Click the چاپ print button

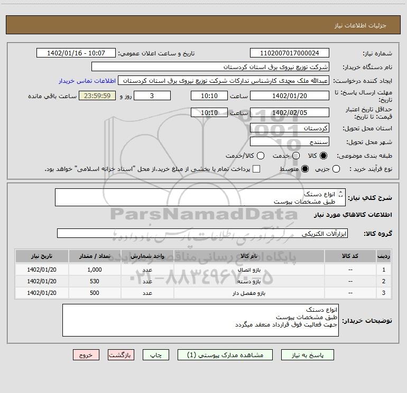(156, 355)
